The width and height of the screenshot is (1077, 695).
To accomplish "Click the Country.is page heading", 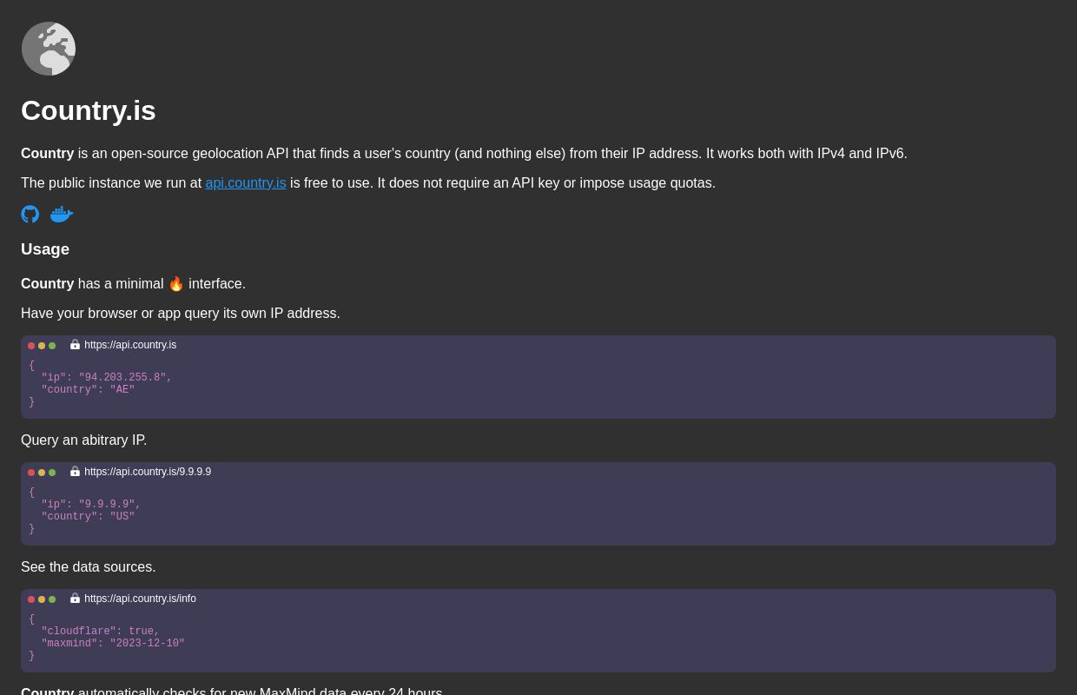I will tap(89, 110).
